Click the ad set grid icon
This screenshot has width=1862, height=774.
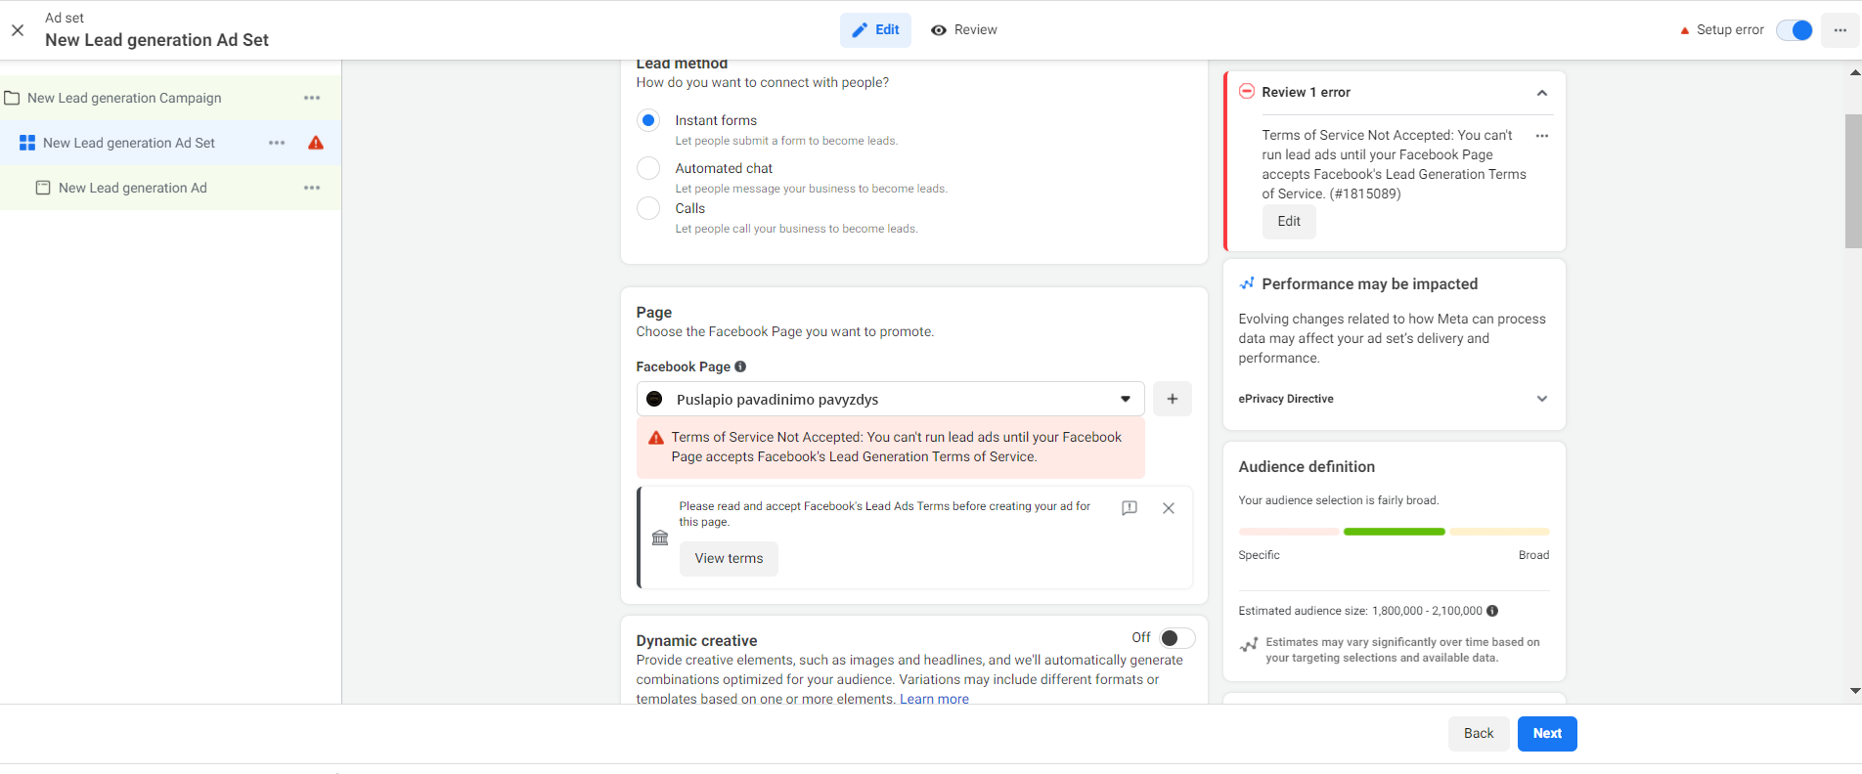[x=27, y=143]
